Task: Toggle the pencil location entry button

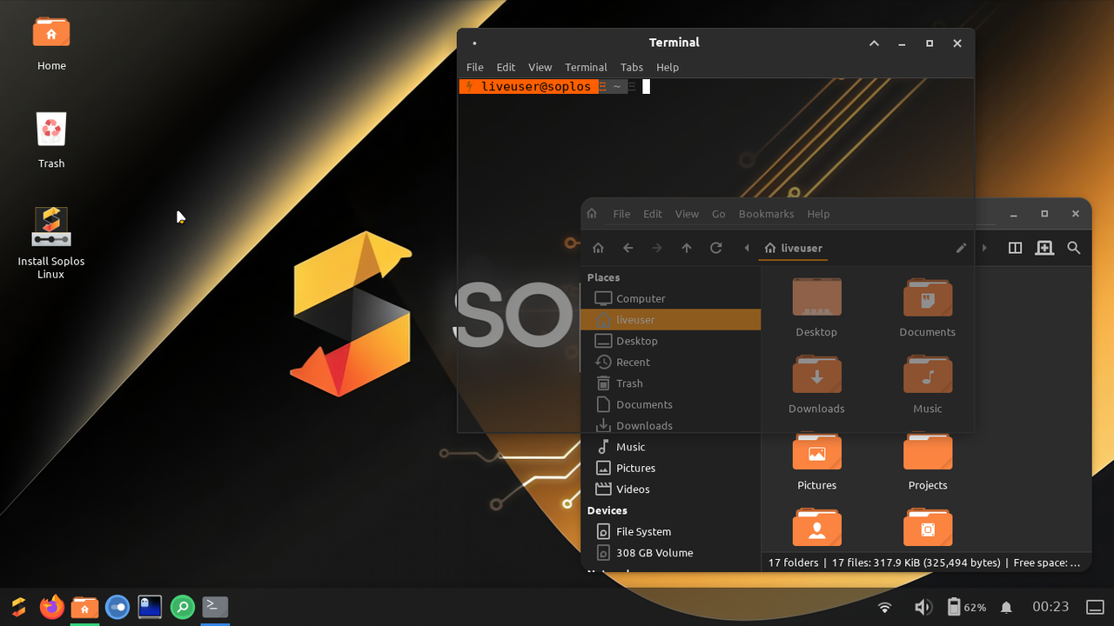Action: 961,248
